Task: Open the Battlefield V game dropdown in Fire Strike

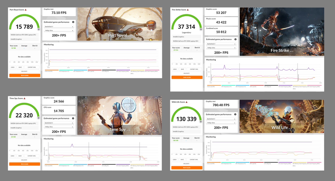Action: (221, 44)
